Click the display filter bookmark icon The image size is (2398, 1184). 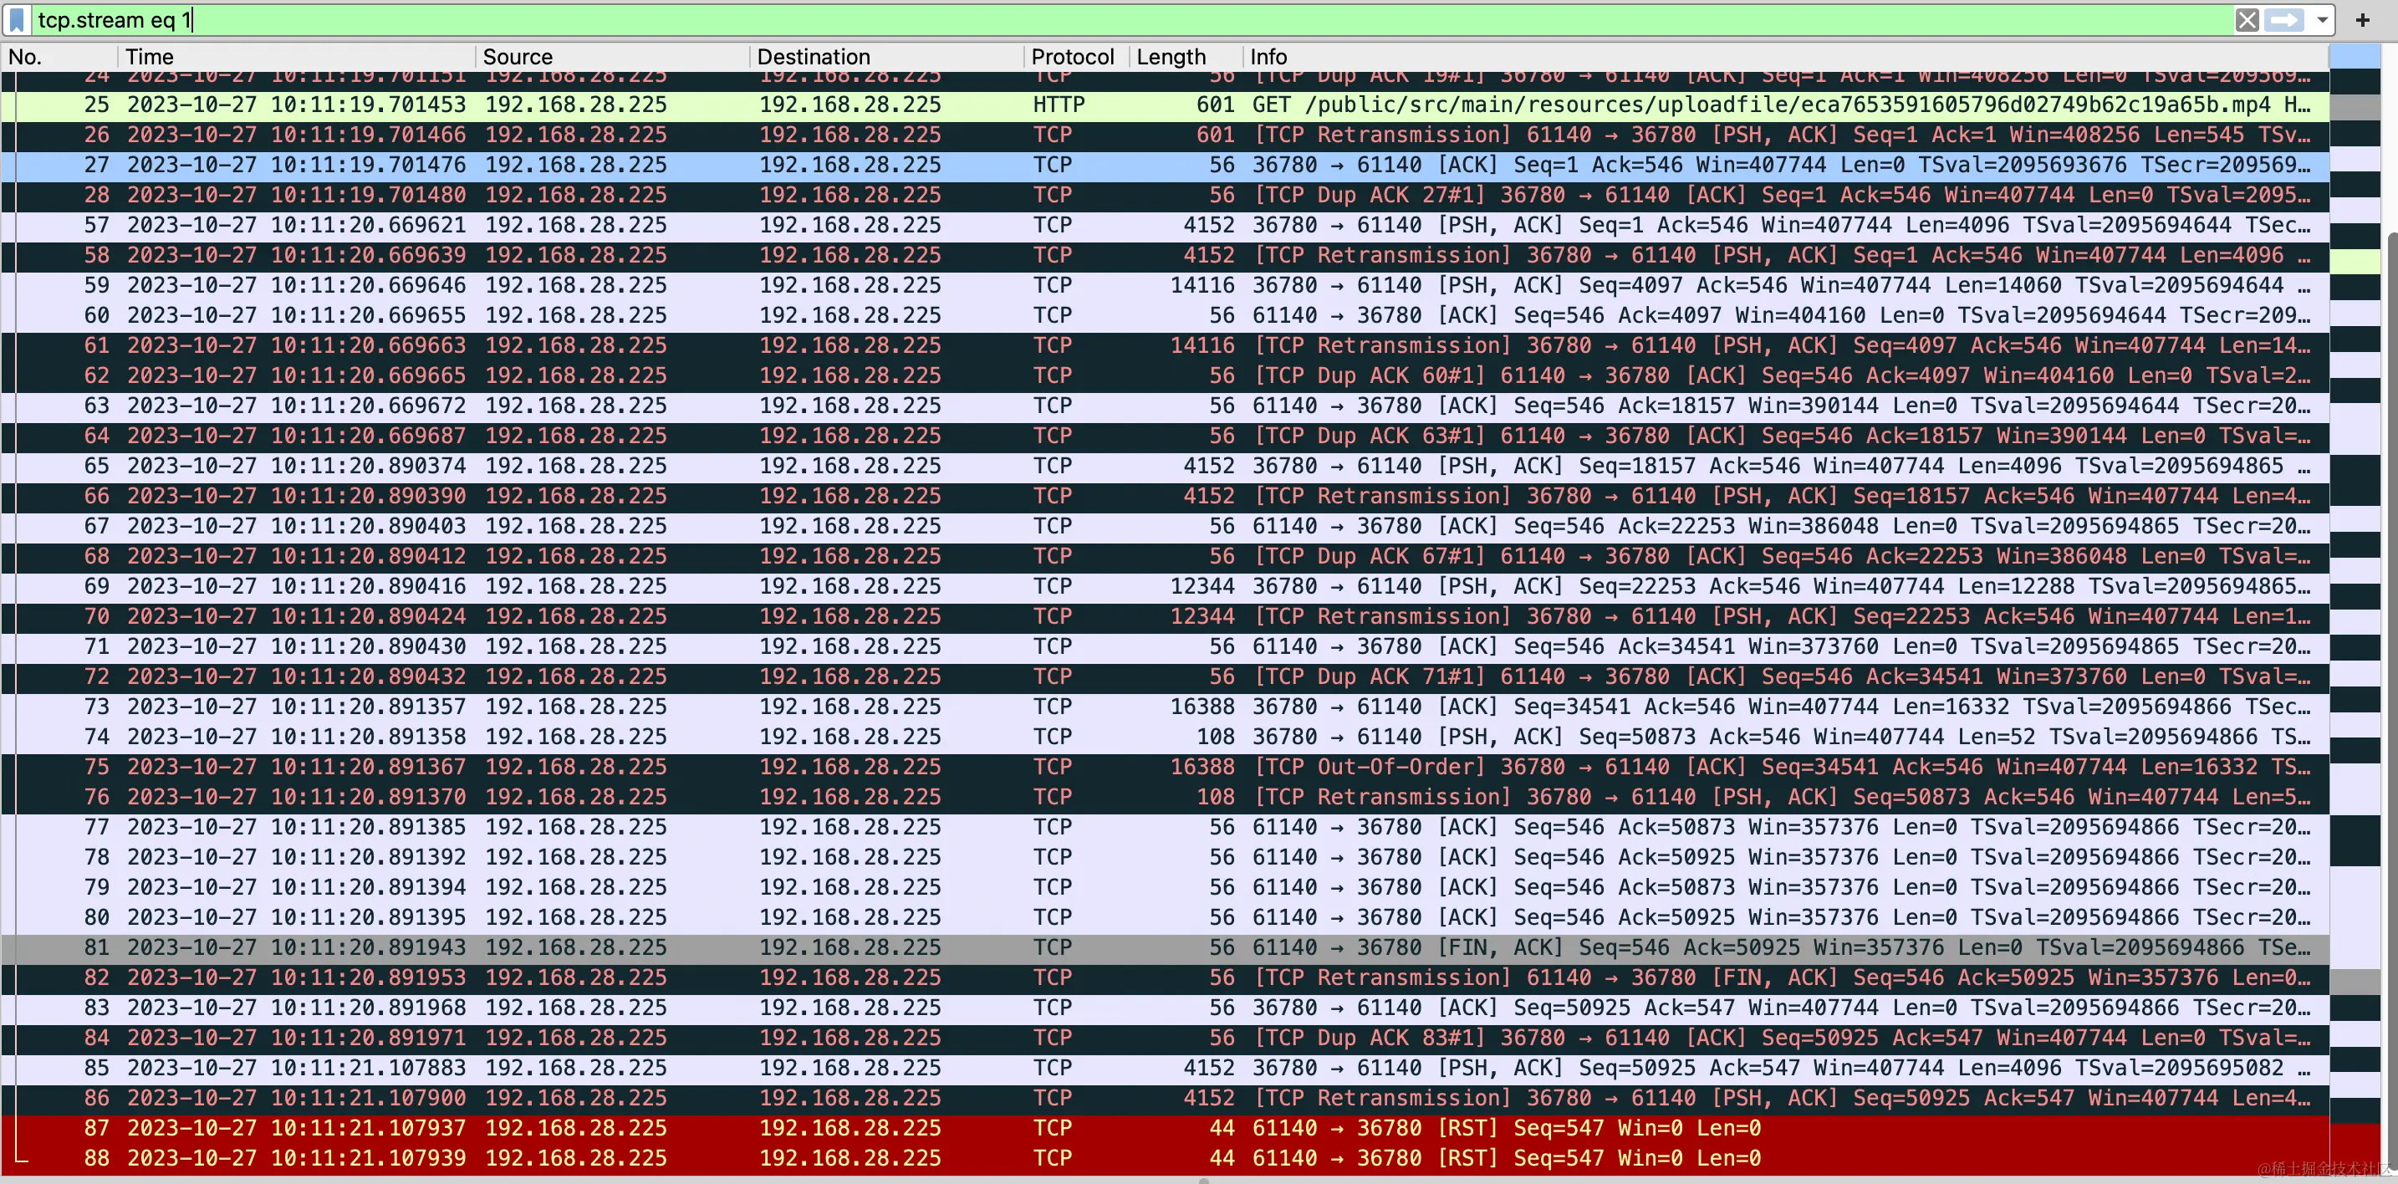click(x=17, y=19)
